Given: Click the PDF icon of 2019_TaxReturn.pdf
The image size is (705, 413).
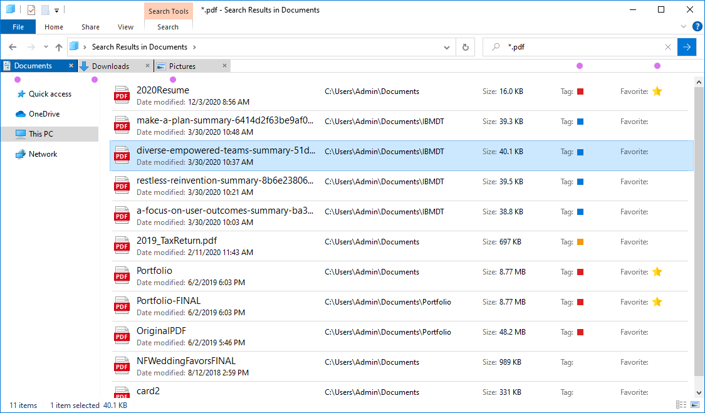Looking at the screenshot, I should pos(121,246).
